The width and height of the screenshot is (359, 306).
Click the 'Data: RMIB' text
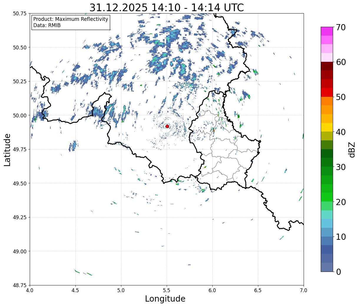[47, 26]
